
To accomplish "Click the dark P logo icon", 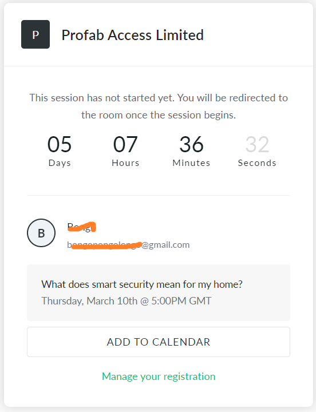I will tap(35, 34).
